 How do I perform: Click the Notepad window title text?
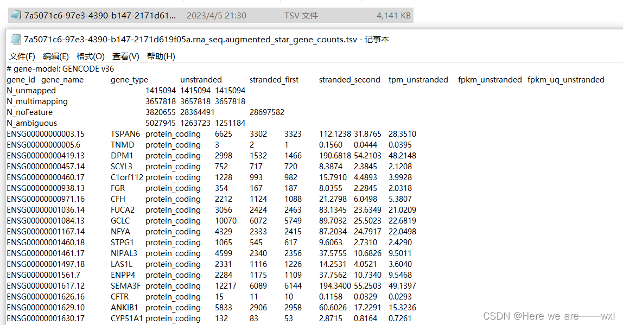click(x=207, y=39)
